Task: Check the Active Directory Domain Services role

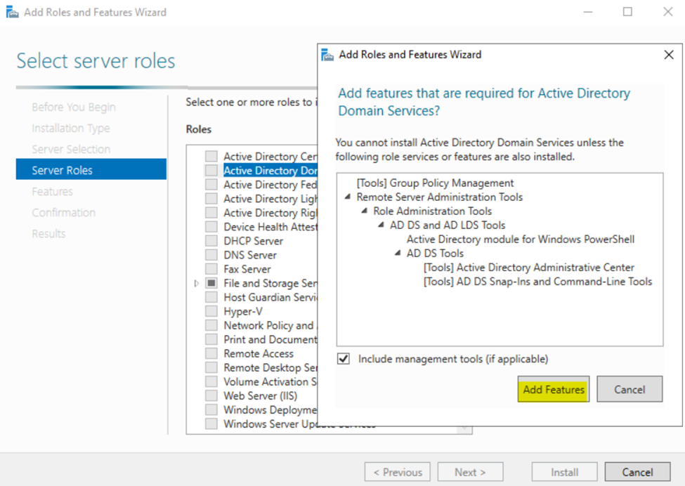Action: tap(211, 170)
